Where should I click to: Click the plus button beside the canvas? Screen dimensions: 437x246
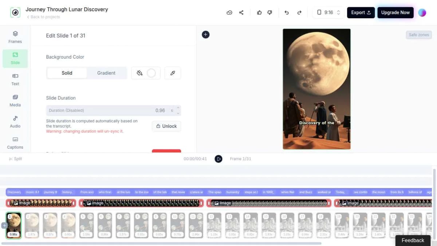pyautogui.click(x=206, y=35)
